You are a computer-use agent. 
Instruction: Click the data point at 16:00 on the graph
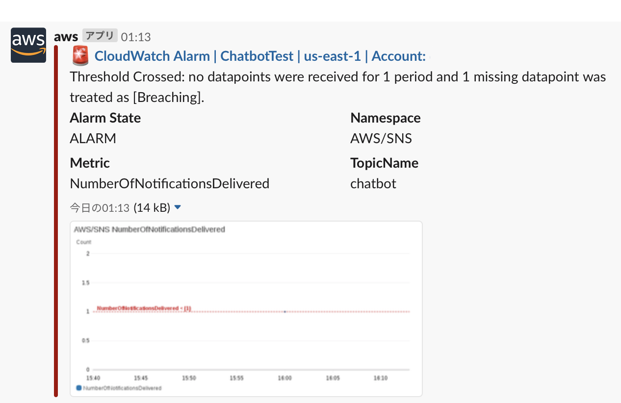click(285, 311)
